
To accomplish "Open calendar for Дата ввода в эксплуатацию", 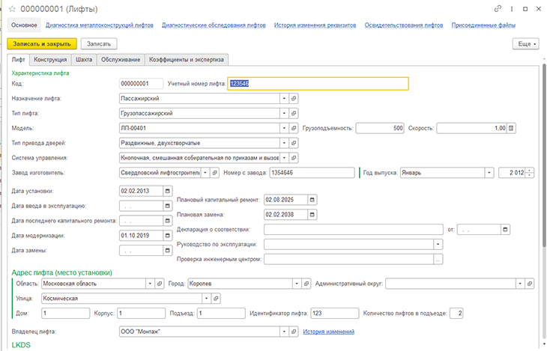I will click(167, 206).
